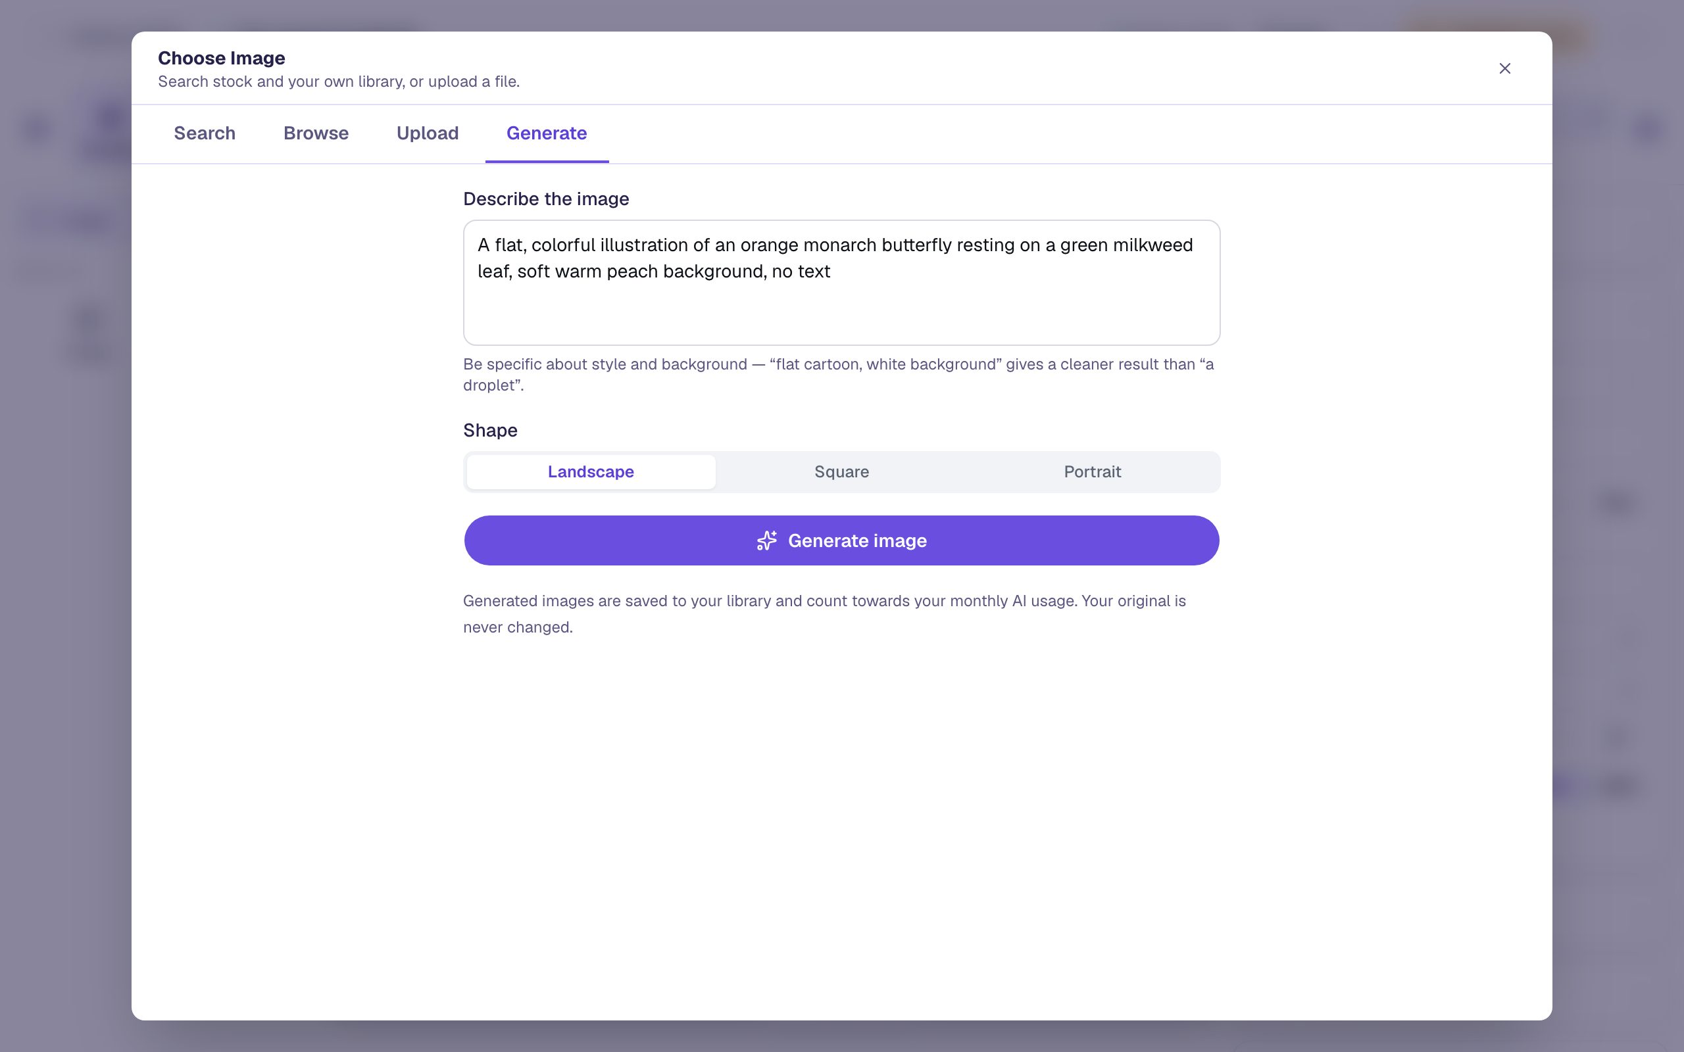Click the Generate image button
The height and width of the screenshot is (1052, 1684).
point(841,540)
